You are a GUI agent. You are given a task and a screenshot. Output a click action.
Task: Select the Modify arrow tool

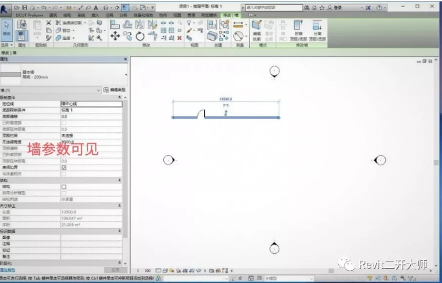(7, 29)
